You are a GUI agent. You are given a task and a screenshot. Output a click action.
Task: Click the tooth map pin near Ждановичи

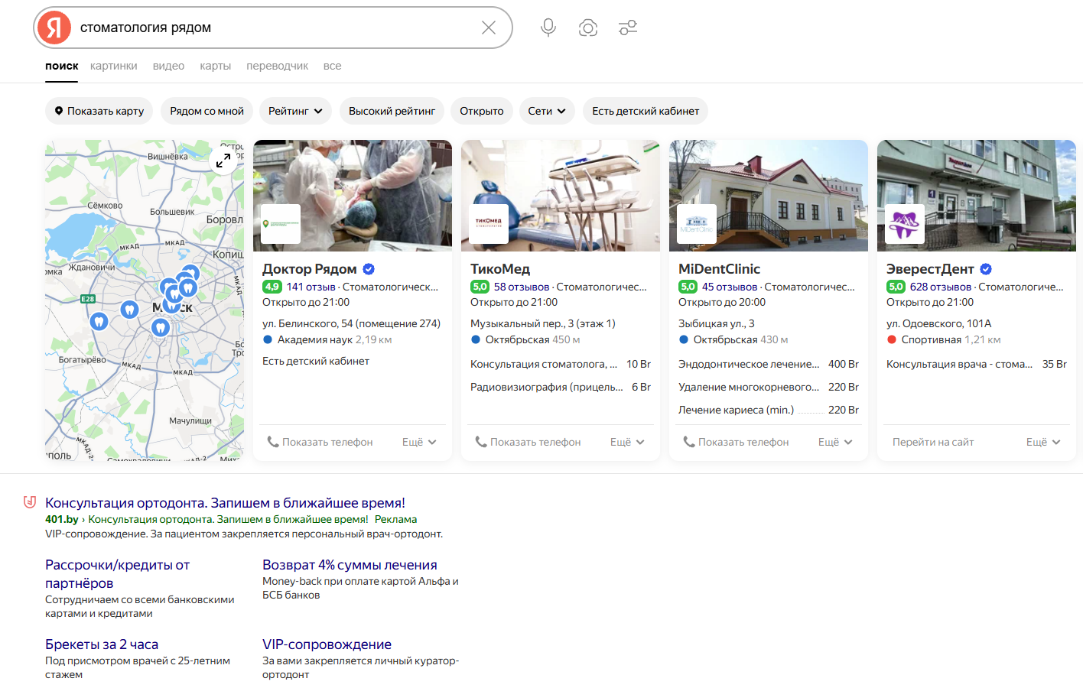[x=98, y=321]
